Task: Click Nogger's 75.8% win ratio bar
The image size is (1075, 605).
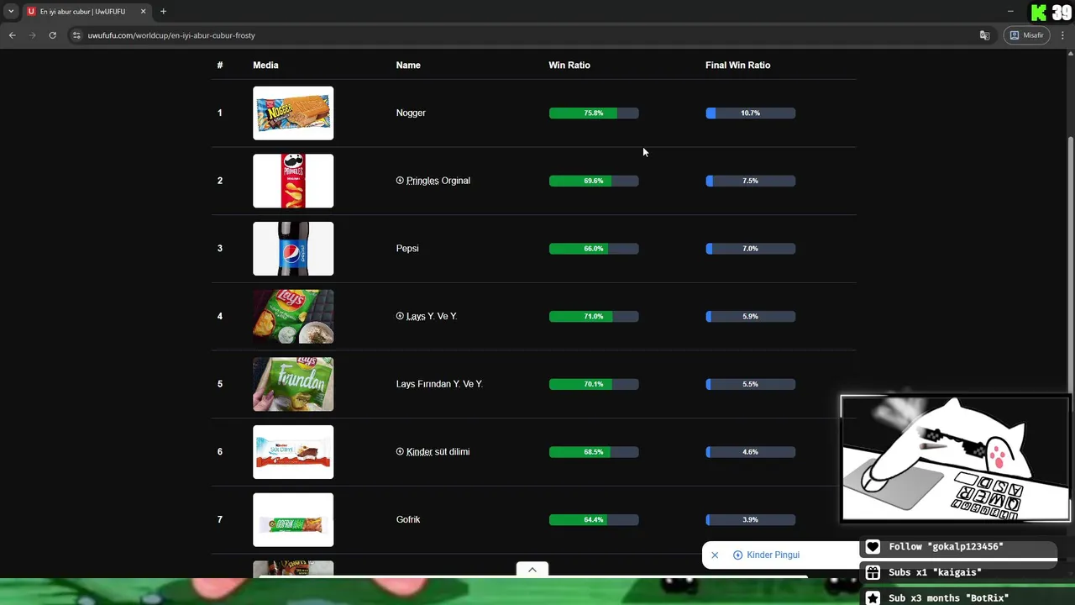Action: [594, 113]
